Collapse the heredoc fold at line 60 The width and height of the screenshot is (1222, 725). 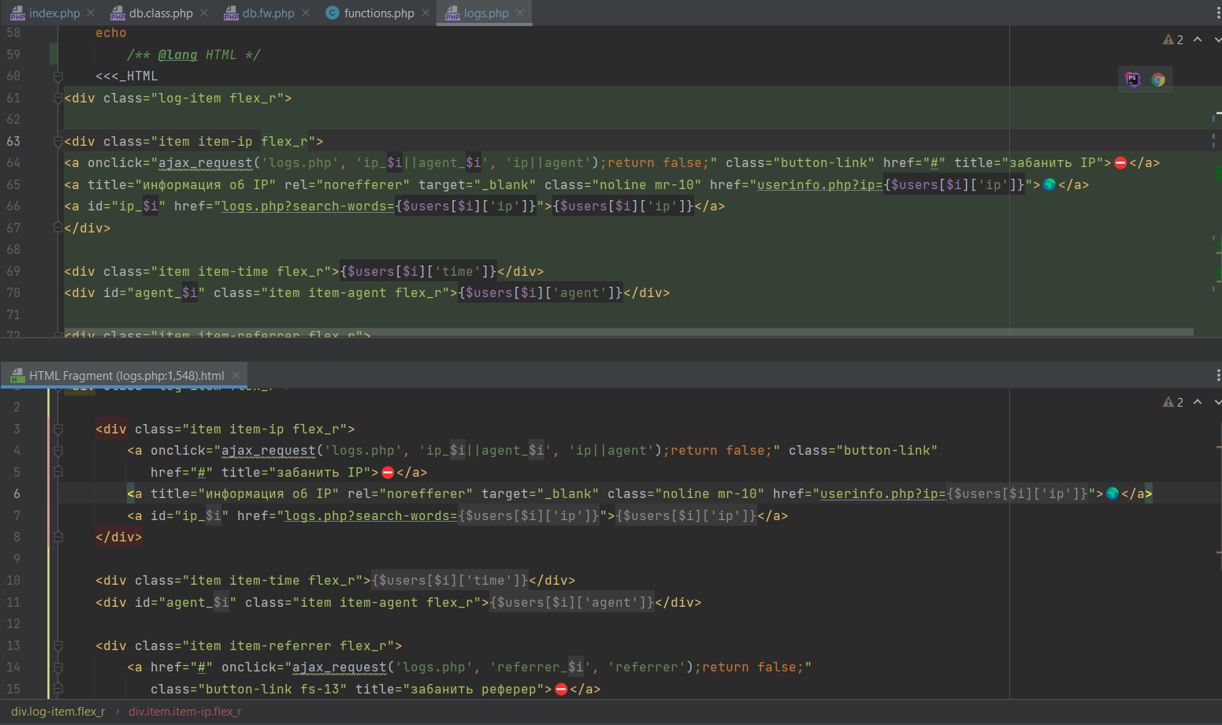pos(58,76)
